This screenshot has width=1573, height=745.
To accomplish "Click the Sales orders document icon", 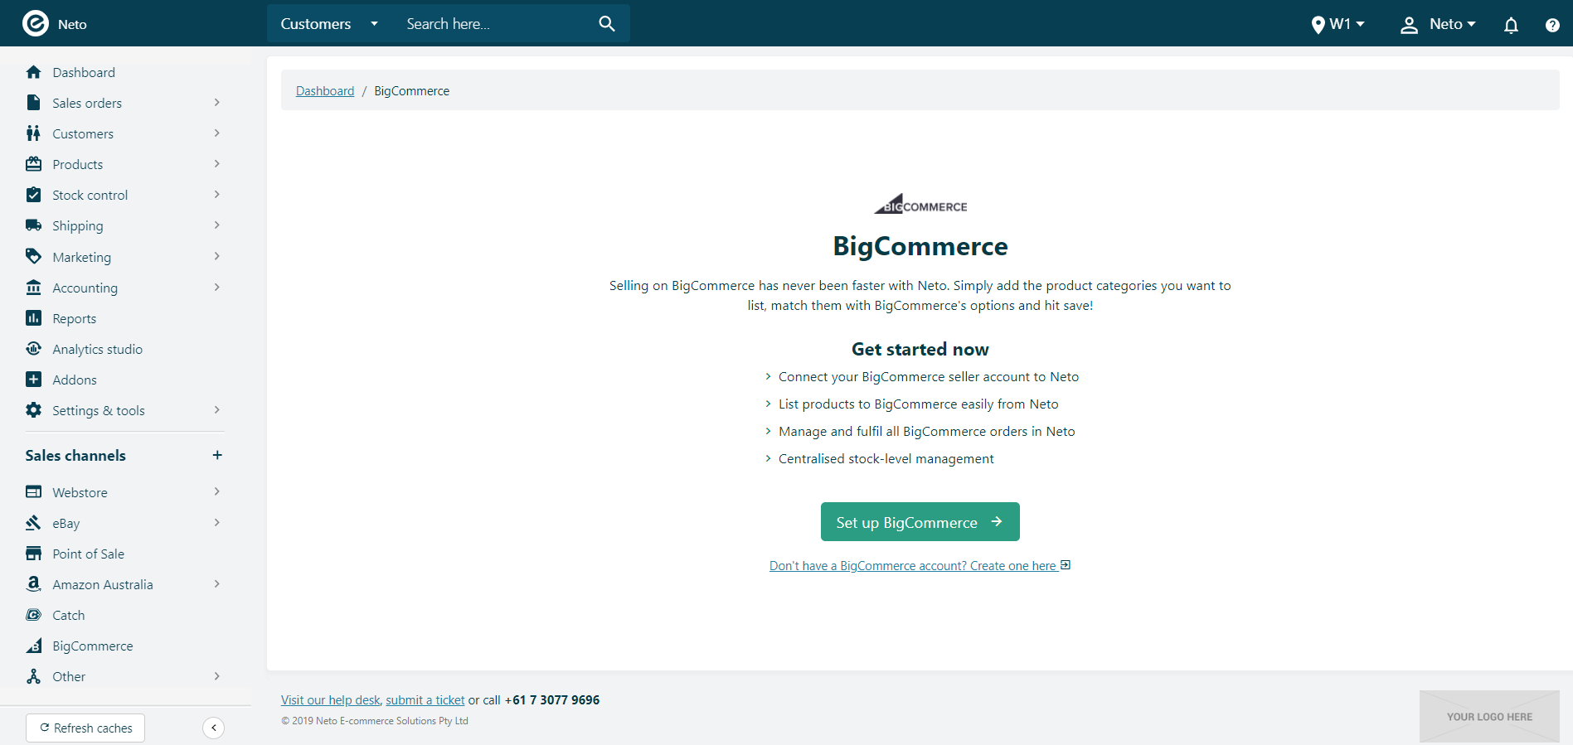I will (33, 103).
